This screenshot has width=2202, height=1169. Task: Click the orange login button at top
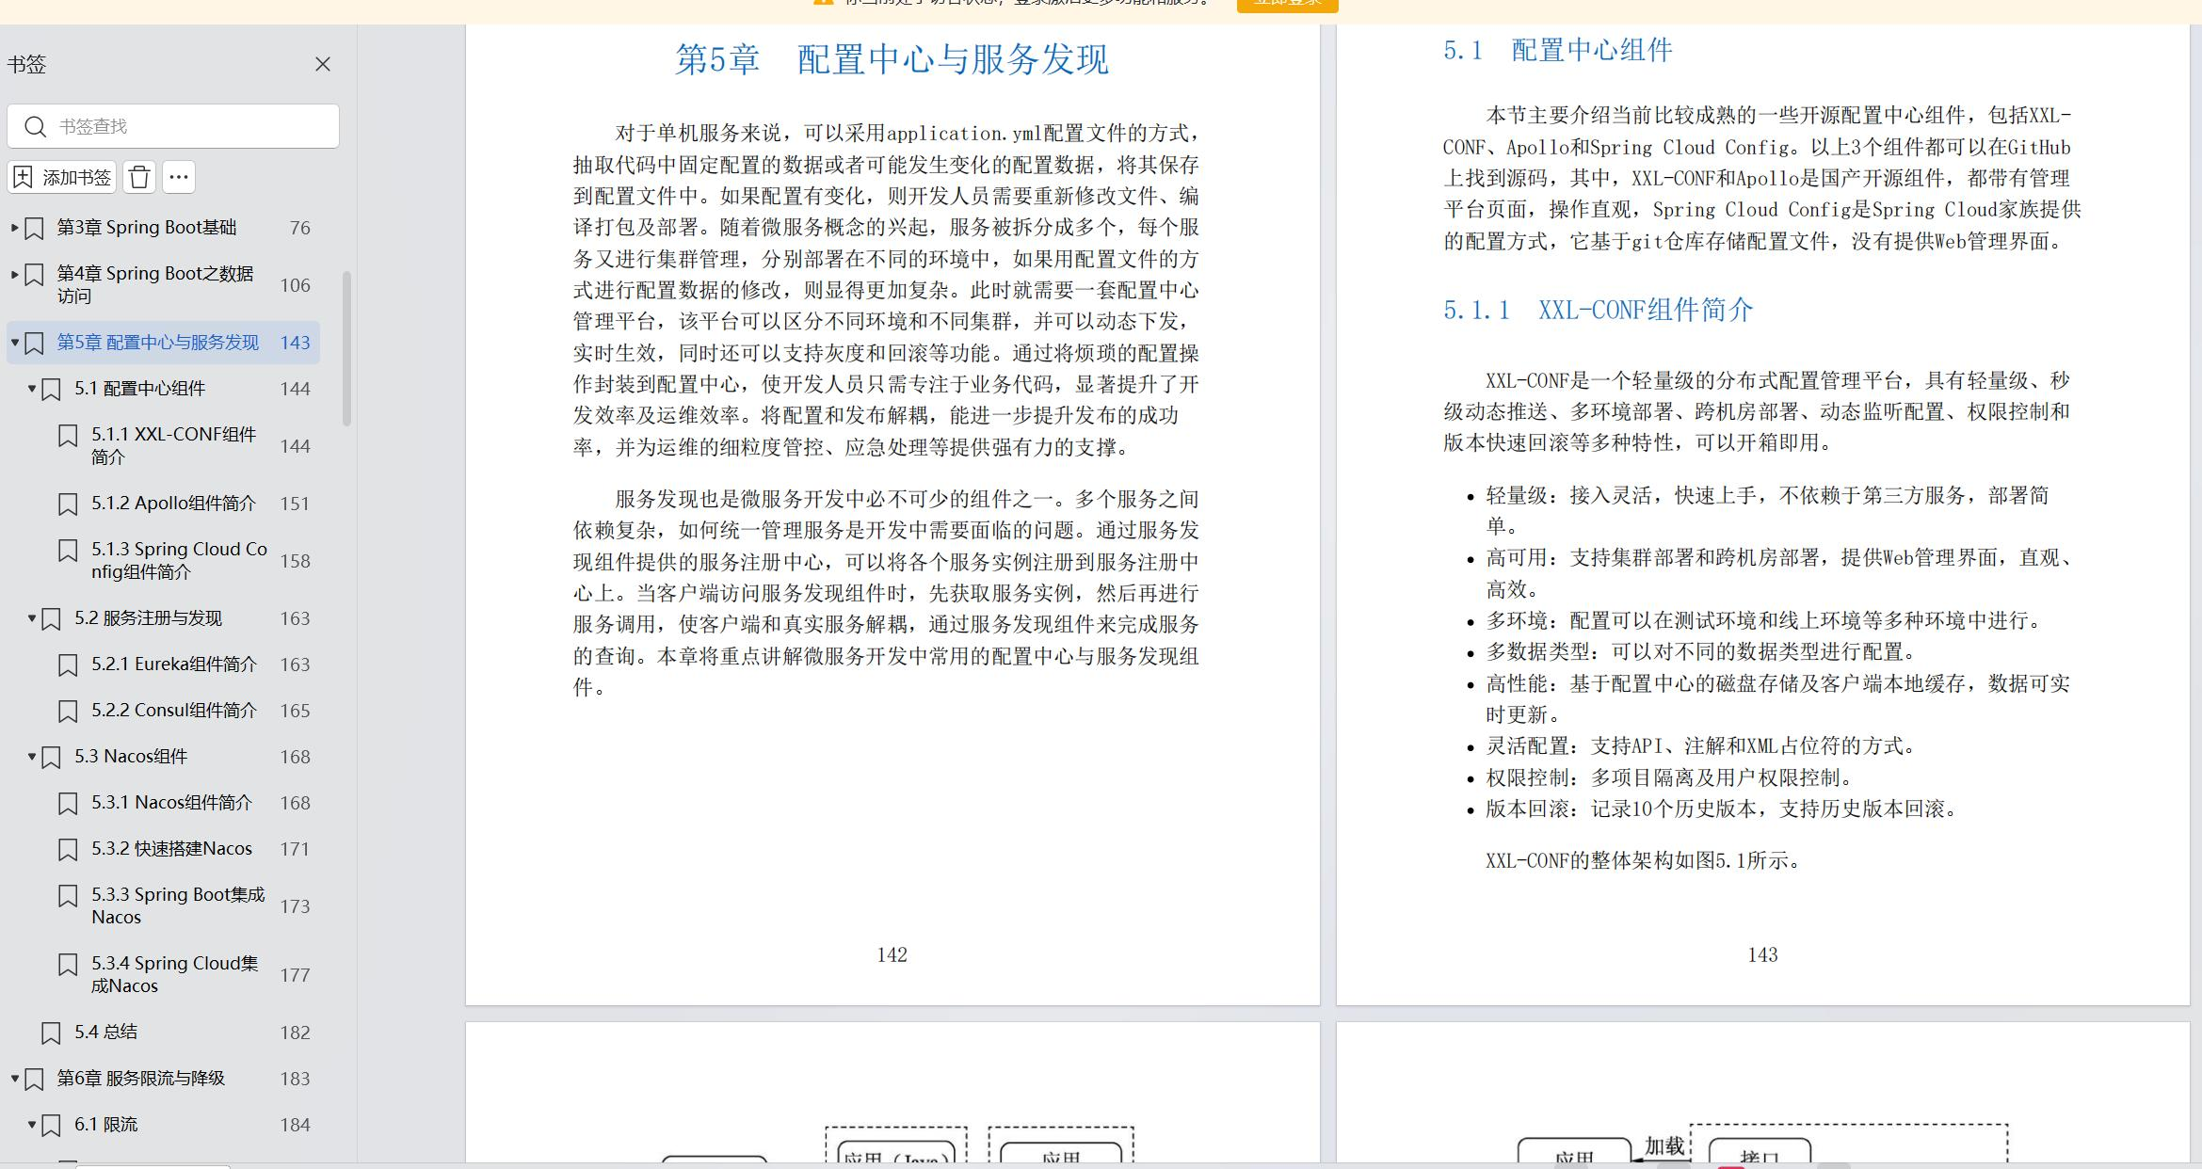click(x=1287, y=5)
